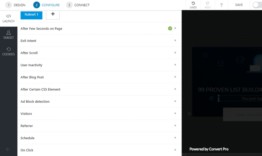This screenshot has height=156, width=262.
Task: Expand Ad Block detection arrow
Action: point(175,101)
